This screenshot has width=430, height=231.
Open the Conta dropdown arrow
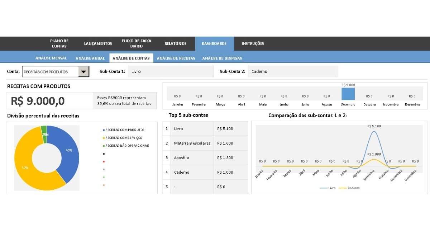tap(83, 72)
